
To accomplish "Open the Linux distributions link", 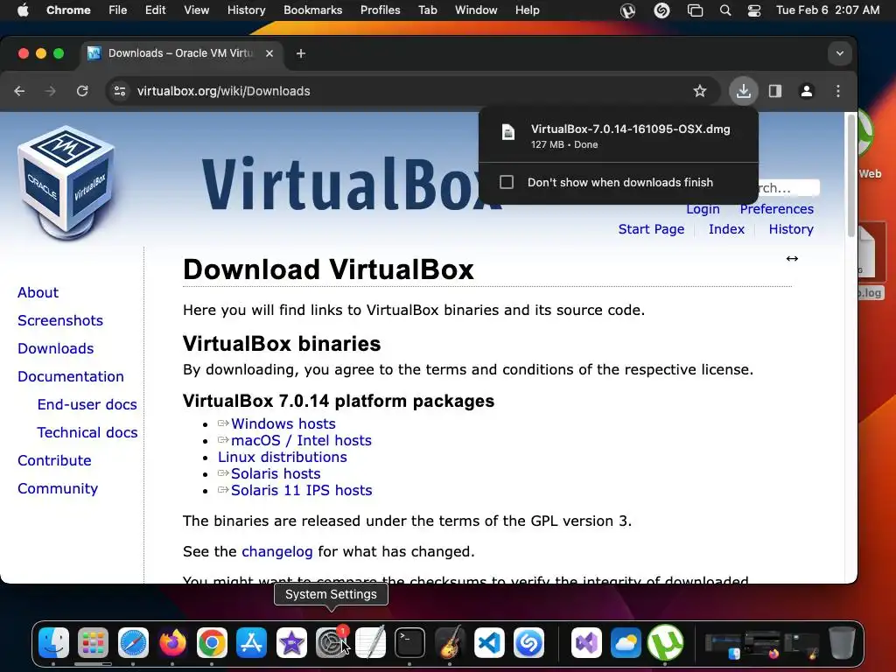I will click(283, 457).
